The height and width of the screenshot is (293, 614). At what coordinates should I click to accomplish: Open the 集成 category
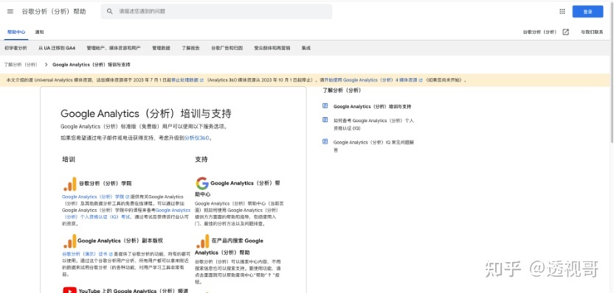tap(306, 48)
